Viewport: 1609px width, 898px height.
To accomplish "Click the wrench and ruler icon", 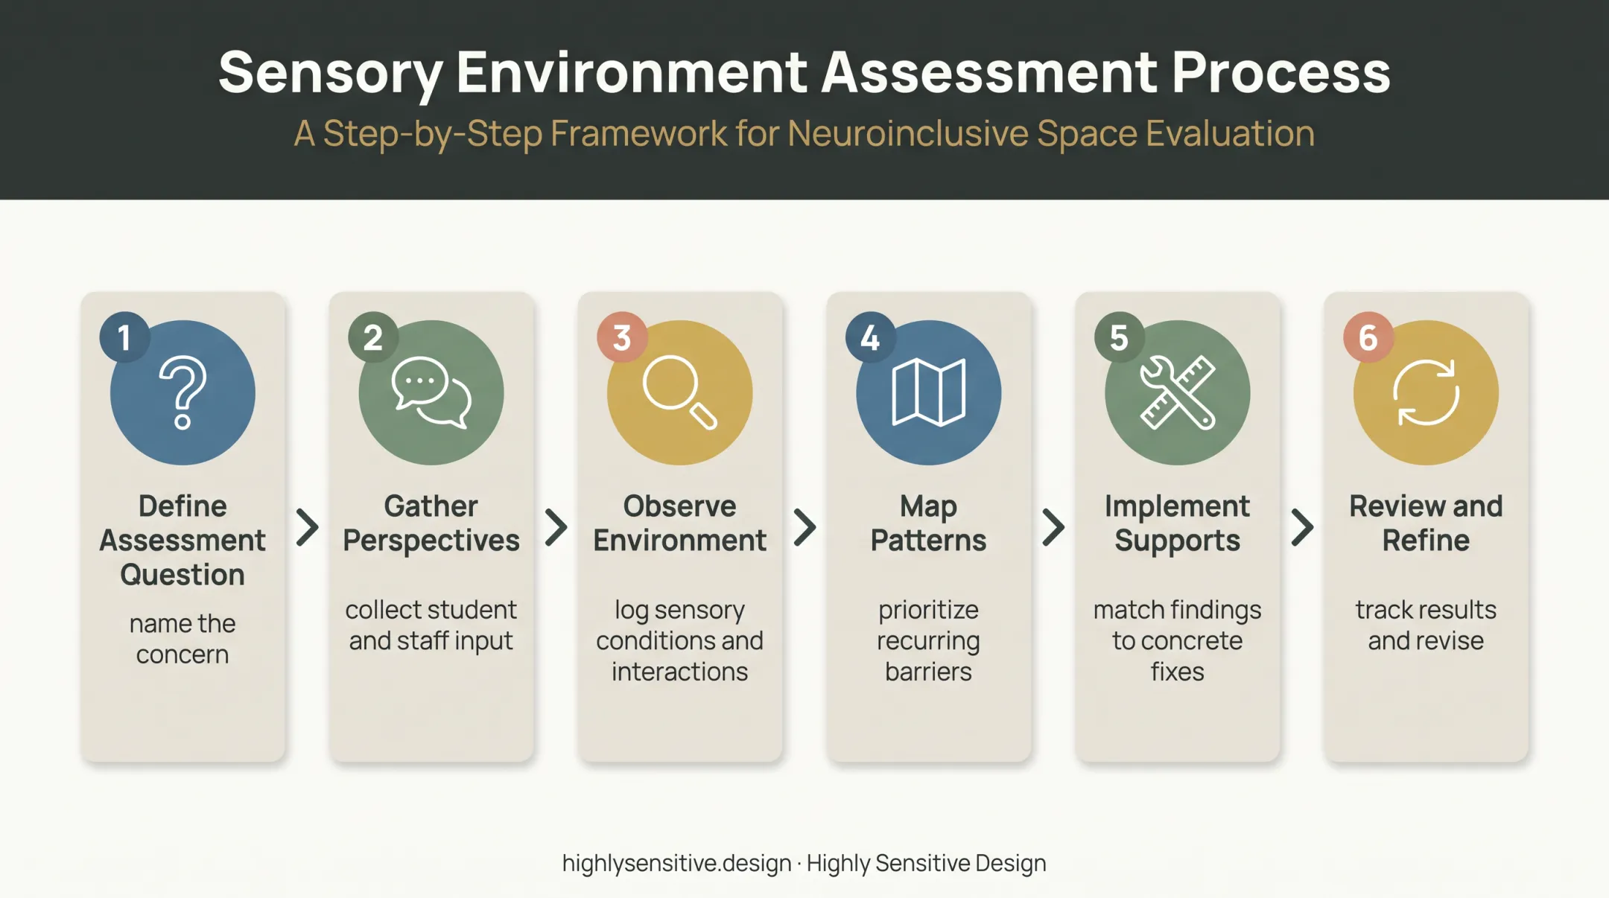I will (1178, 392).
